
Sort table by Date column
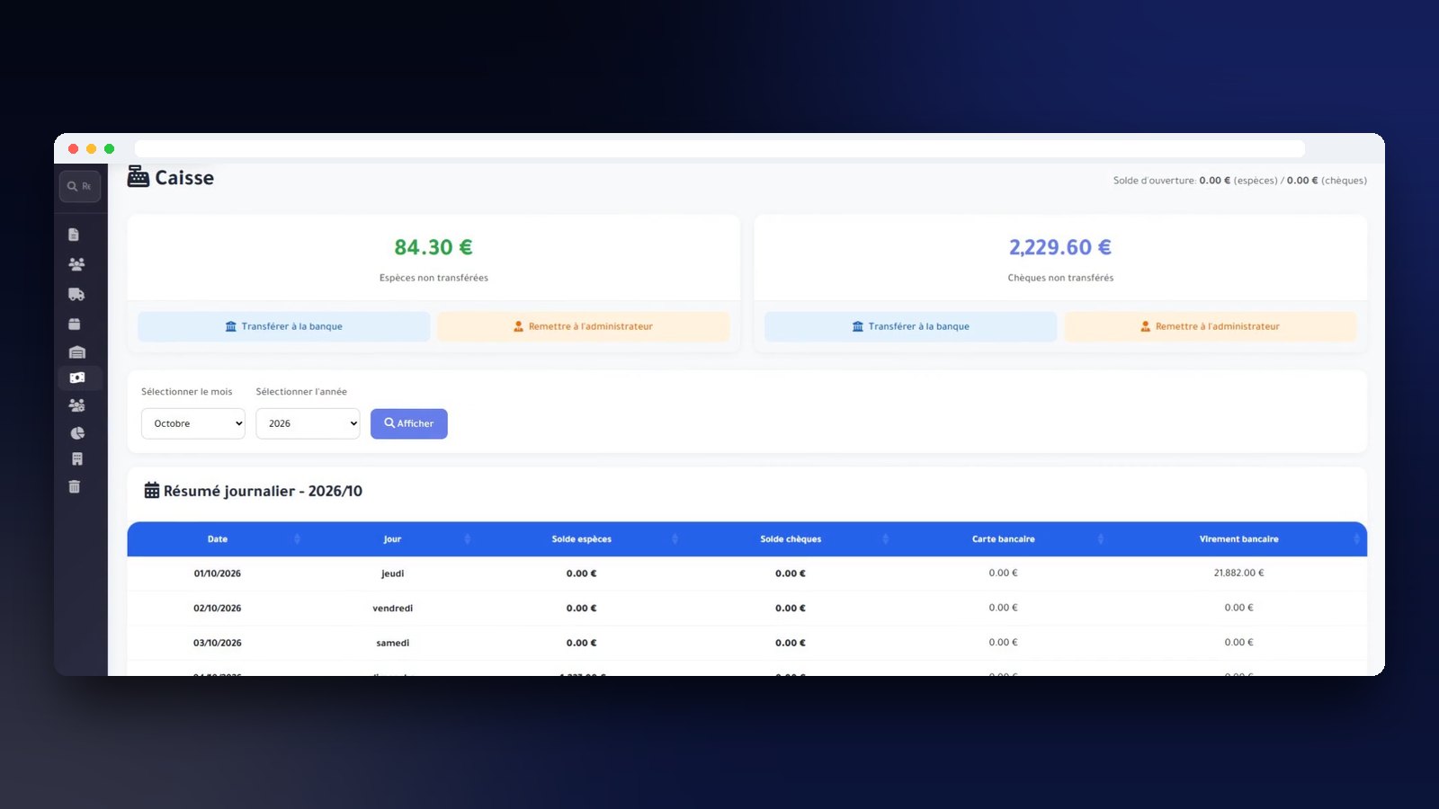[x=218, y=539]
